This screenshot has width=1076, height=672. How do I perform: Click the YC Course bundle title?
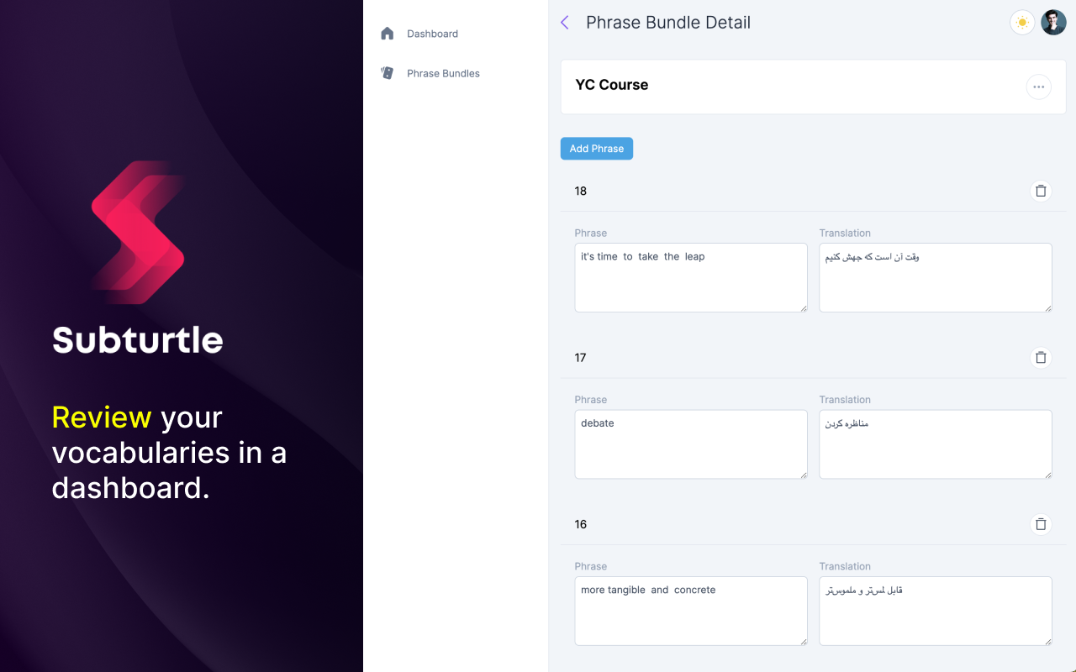(612, 85)
